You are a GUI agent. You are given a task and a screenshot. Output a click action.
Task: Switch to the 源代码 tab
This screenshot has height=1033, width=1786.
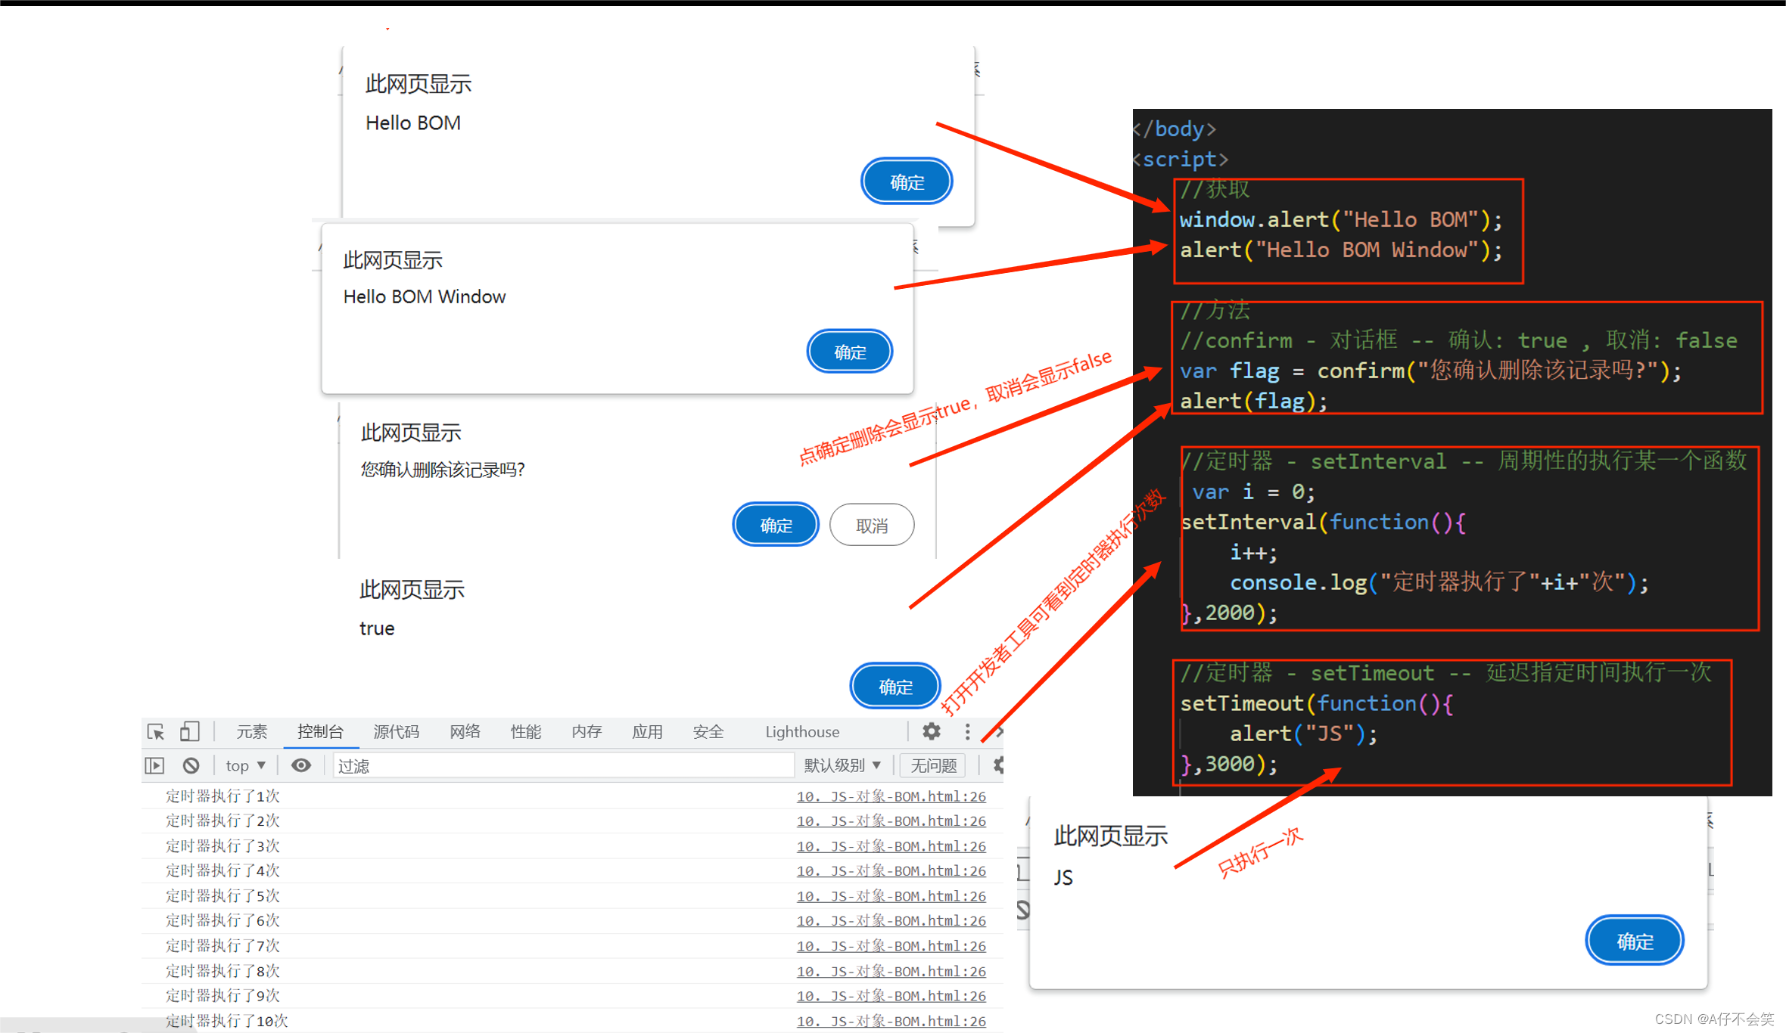[396, 731]
